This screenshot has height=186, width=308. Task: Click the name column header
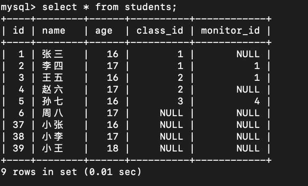click(54, 30)
